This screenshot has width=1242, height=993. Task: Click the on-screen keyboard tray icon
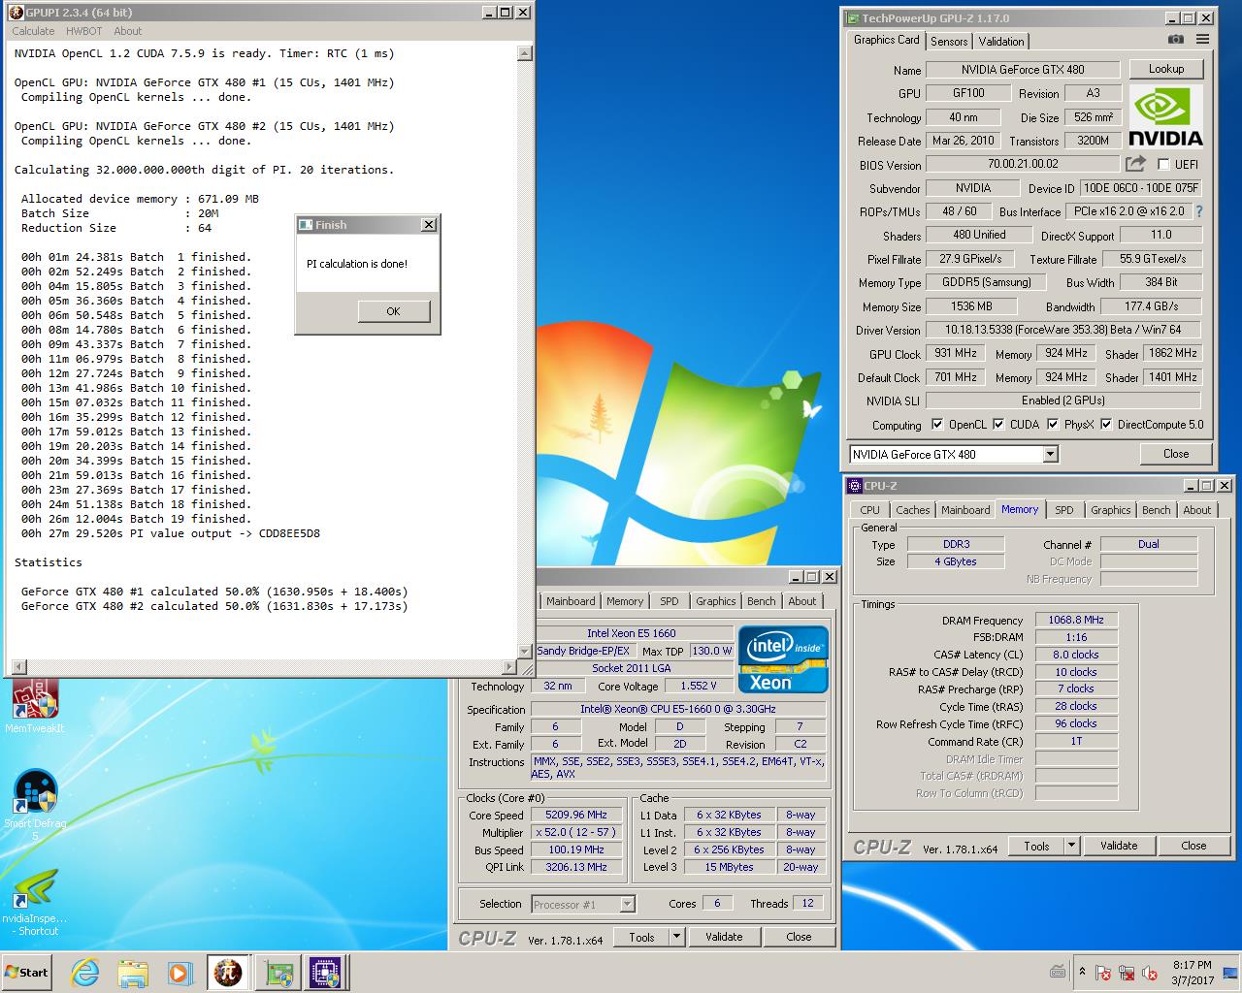click(1058, 972)
